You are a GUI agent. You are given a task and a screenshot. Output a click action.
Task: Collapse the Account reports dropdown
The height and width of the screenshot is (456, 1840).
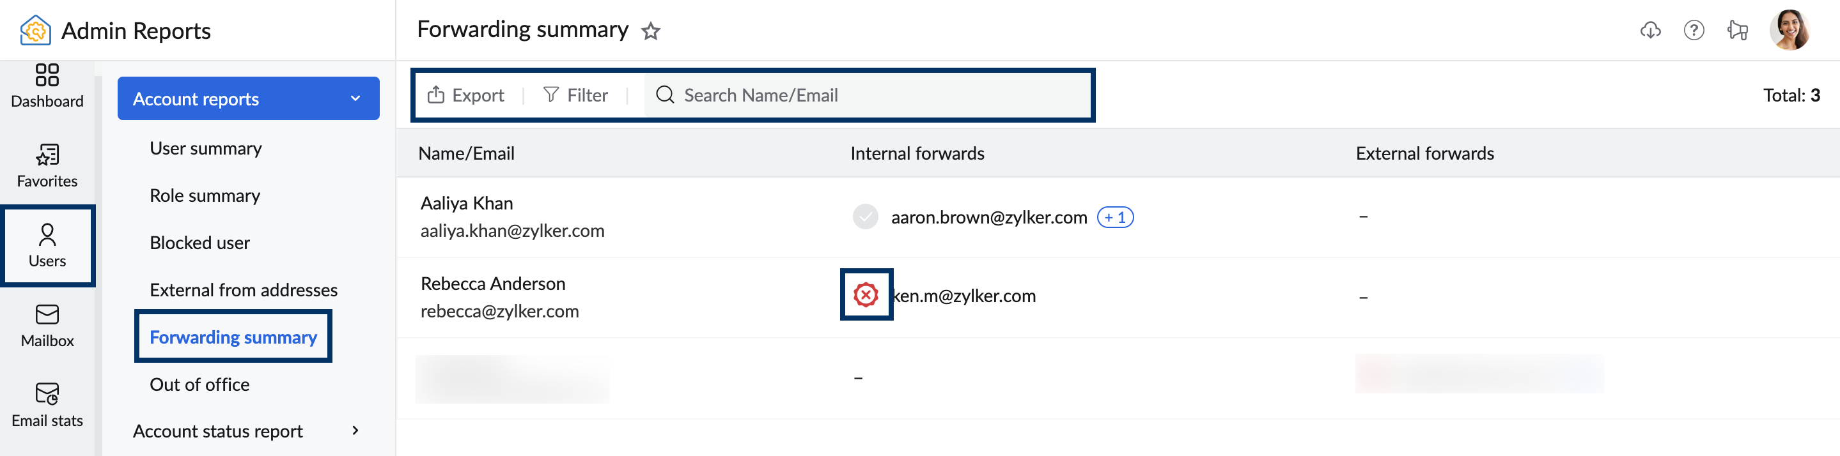(x=355, y=98)
